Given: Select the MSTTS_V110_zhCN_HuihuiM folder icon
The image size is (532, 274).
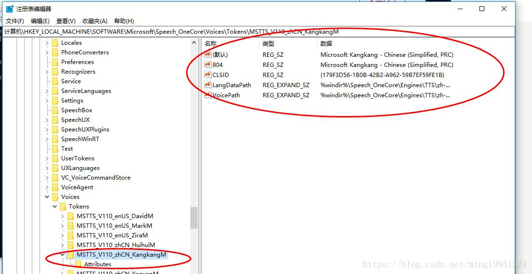Looking at the screenshot, I should [70, 245].
